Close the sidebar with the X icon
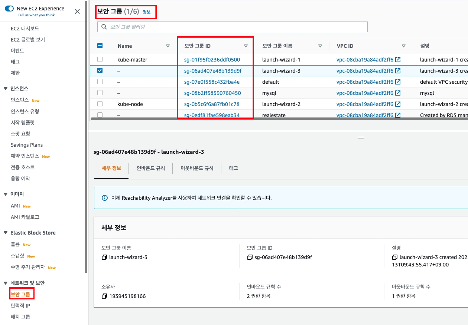 tap(77, 11)
